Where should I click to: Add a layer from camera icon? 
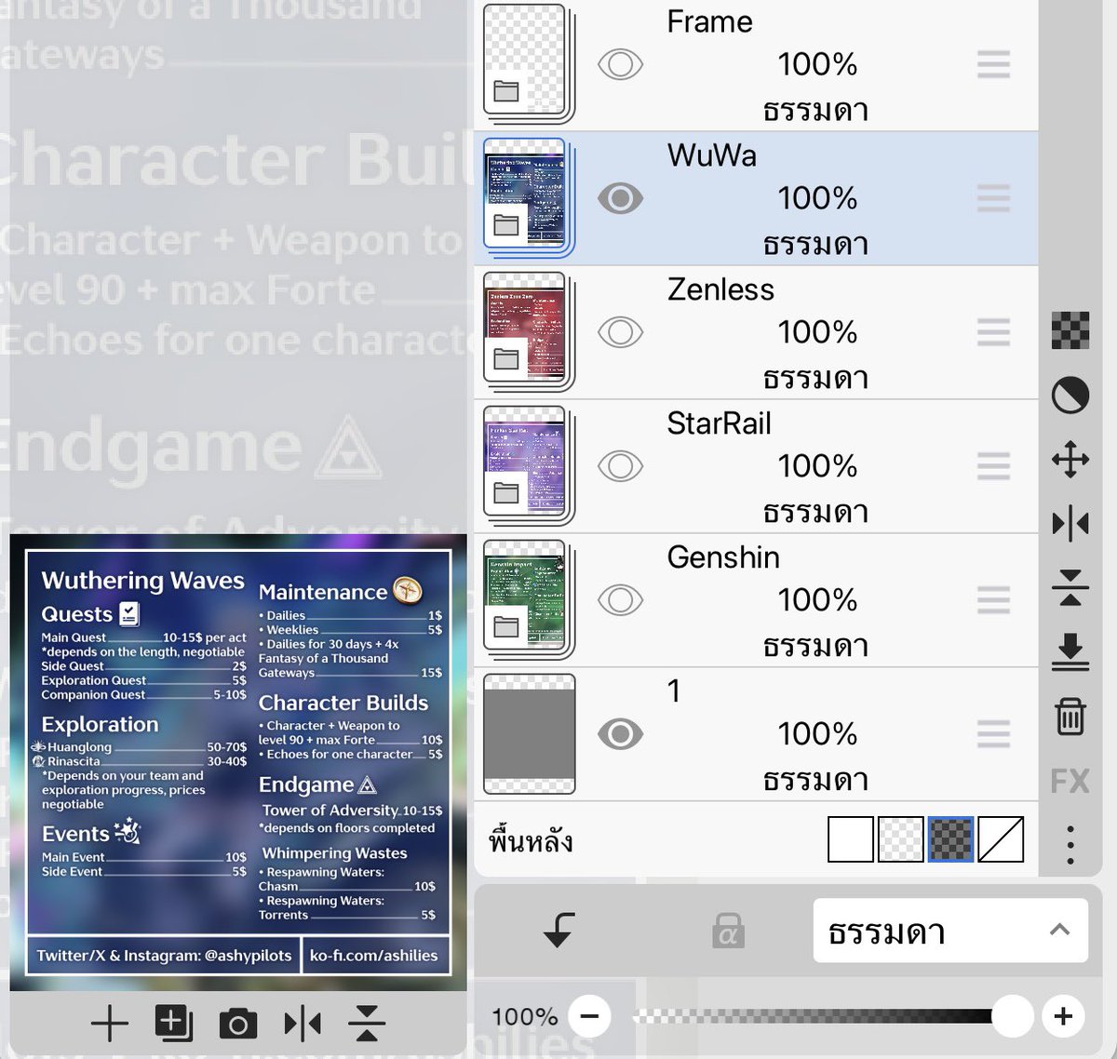(x=237, y=1024)
